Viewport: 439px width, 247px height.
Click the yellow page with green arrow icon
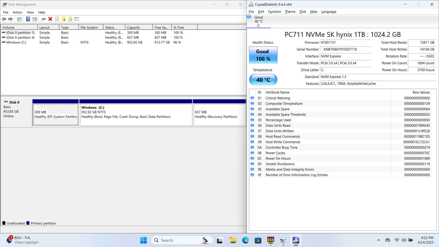pyautogui.click(x=64, y=19)
